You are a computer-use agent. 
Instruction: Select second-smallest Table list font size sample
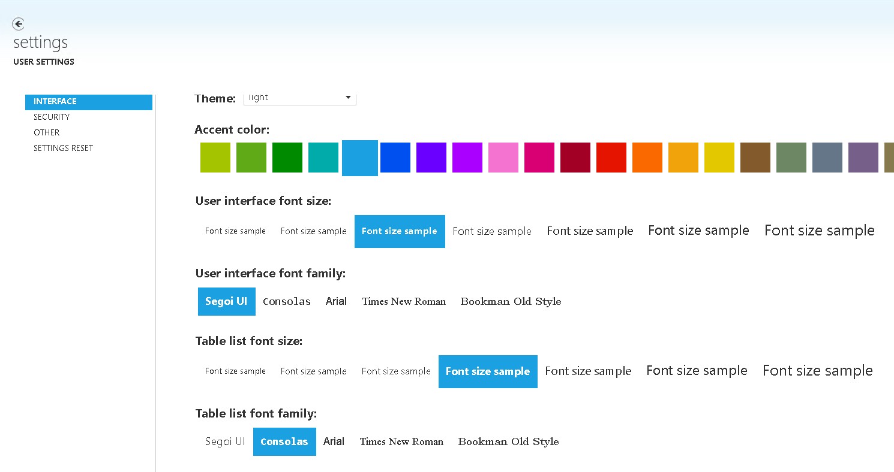(x=314, y=371)
